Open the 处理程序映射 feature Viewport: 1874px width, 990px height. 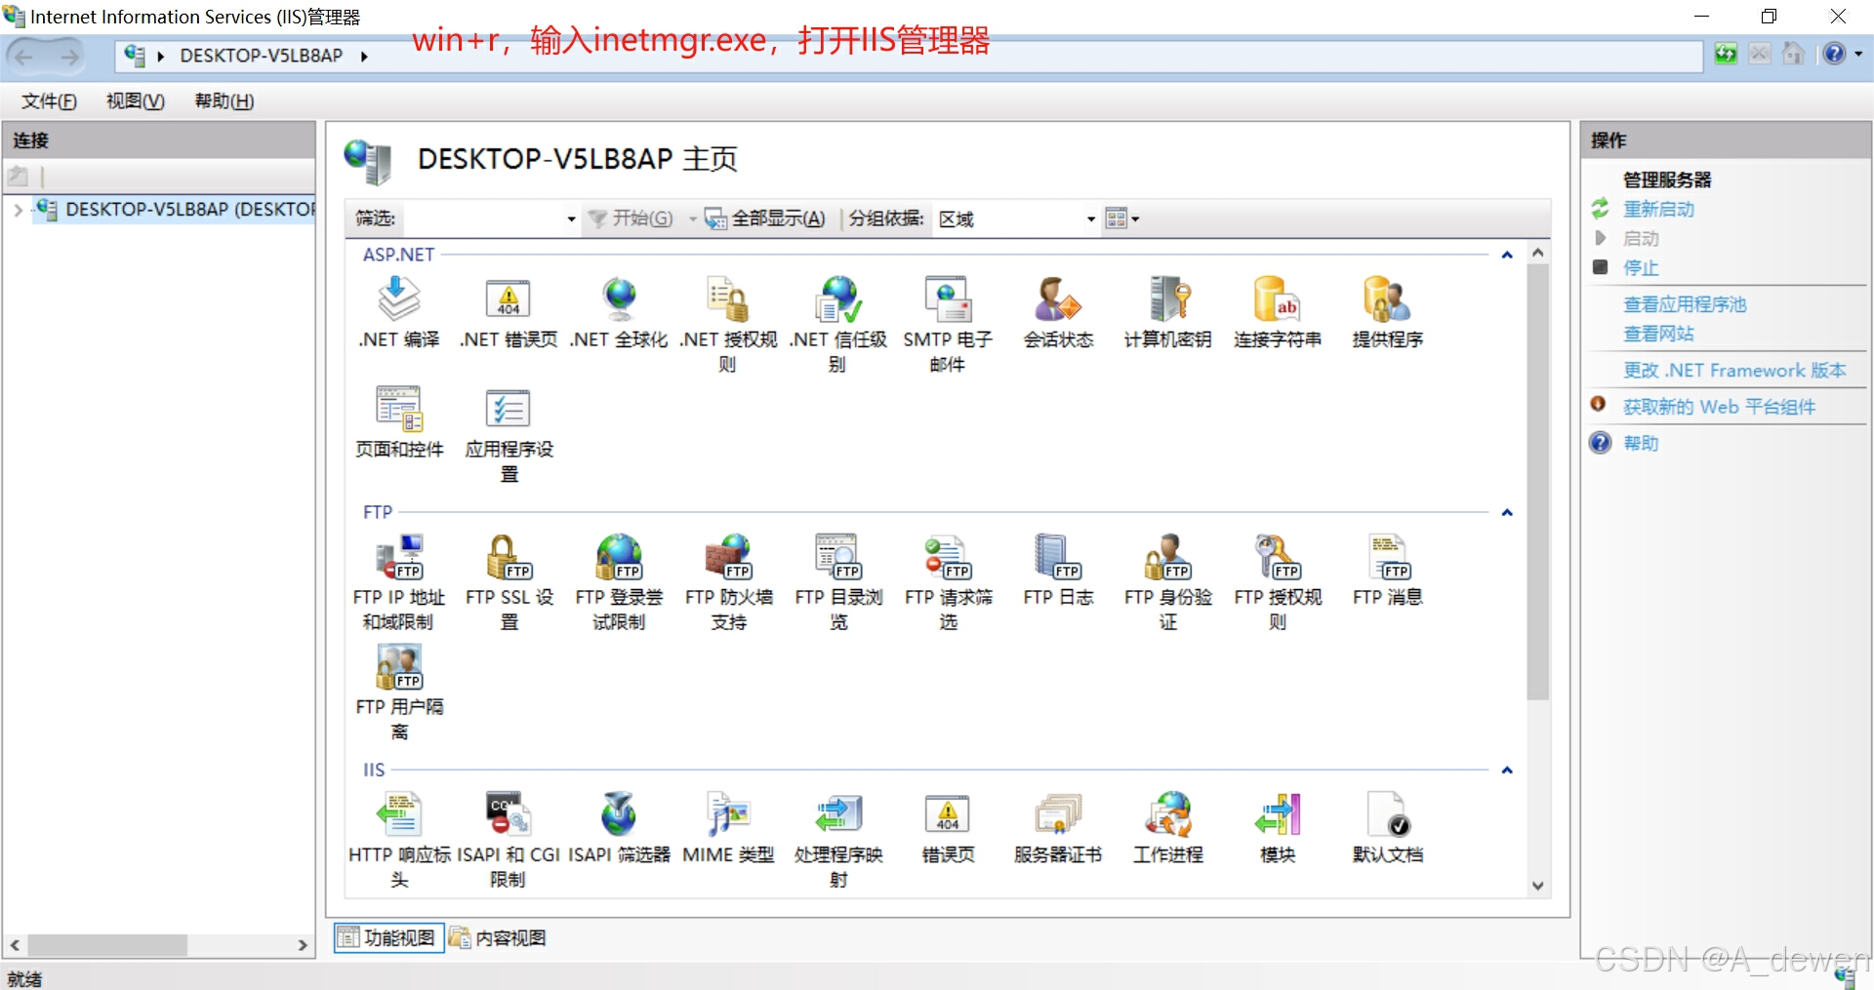(x=838, y=840)
